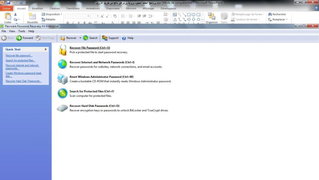Click the Cut scissors icon in PowerPoint
Viewport: 319px width, 180px height.
(x=15, y=14)
